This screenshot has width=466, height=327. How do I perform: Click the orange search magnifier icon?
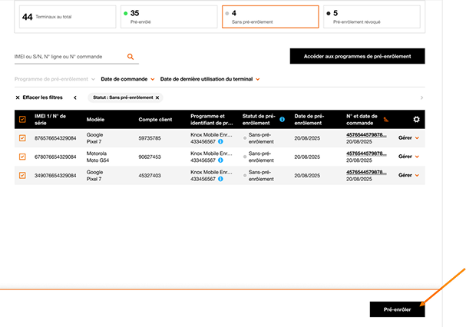click(x=131, y=56)
